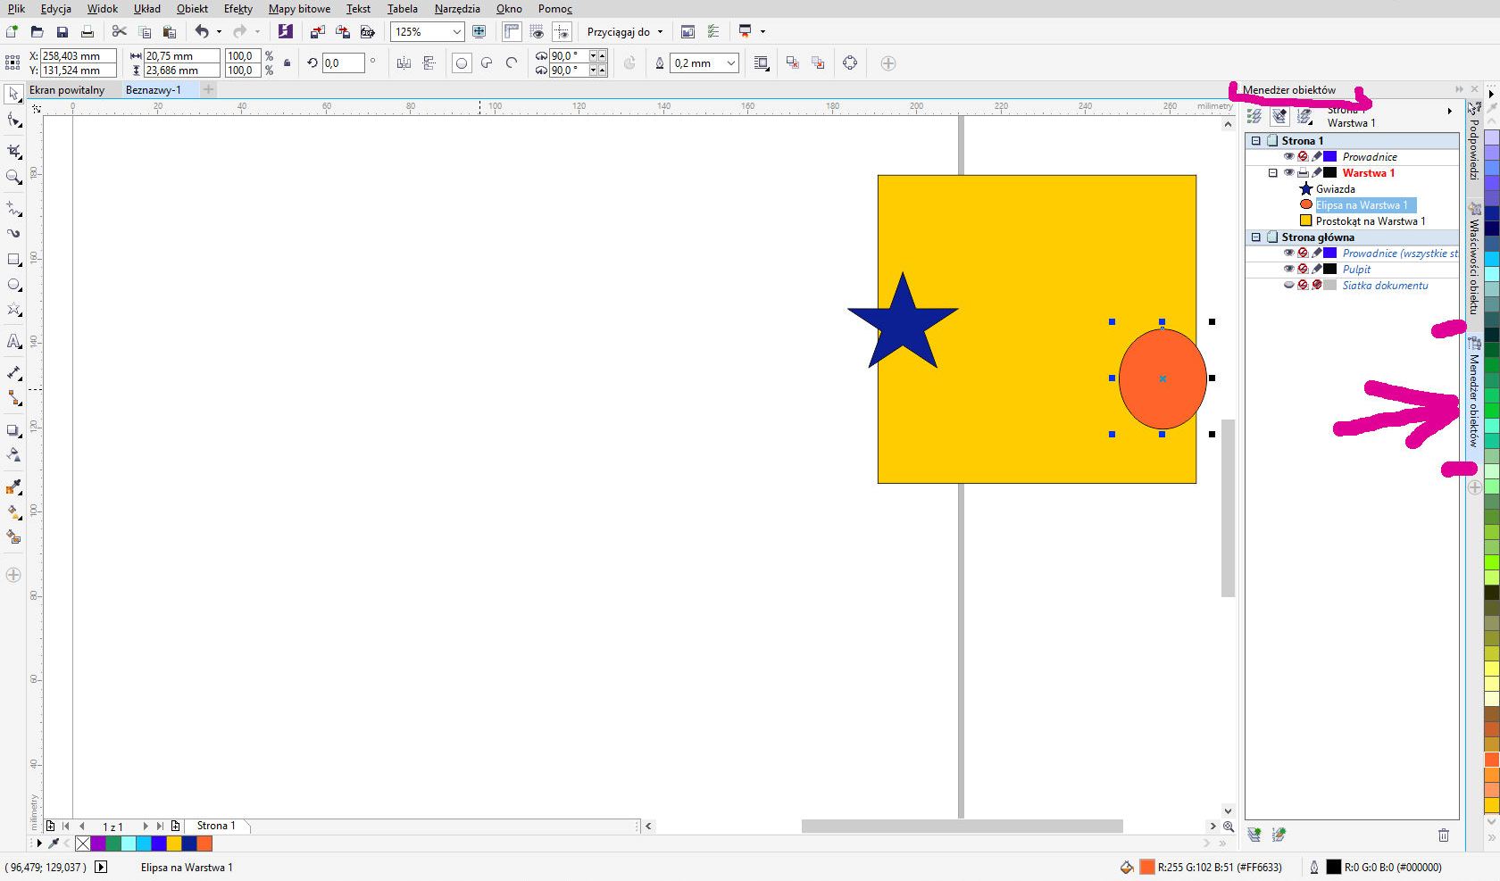Show the Siatka dokumentu layer
Viewport: 1500px width, 881px height.
1288,286
